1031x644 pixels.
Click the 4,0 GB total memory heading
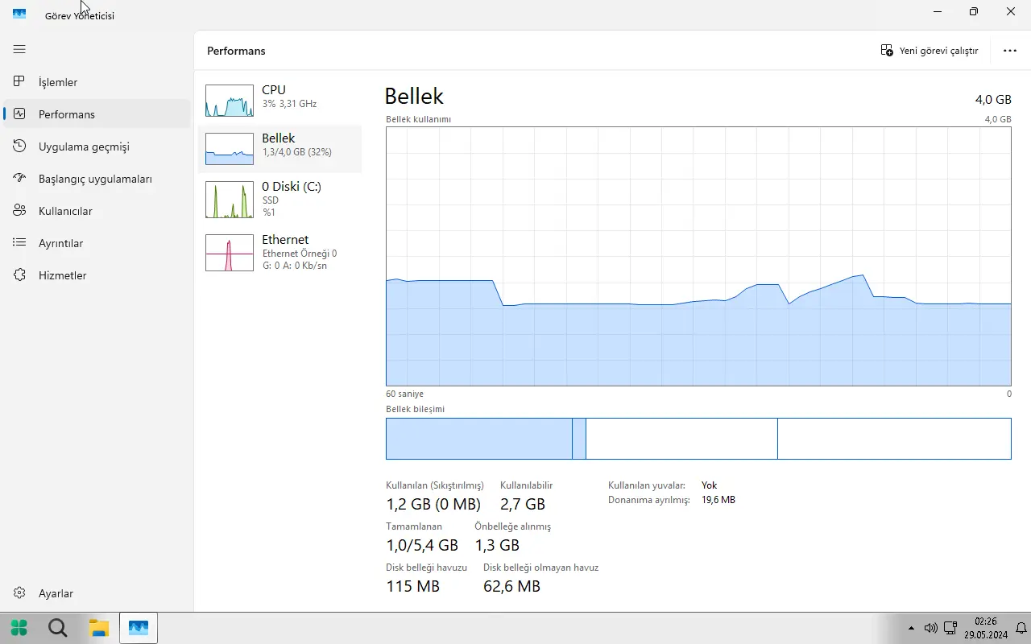click(x=993, y=100)
